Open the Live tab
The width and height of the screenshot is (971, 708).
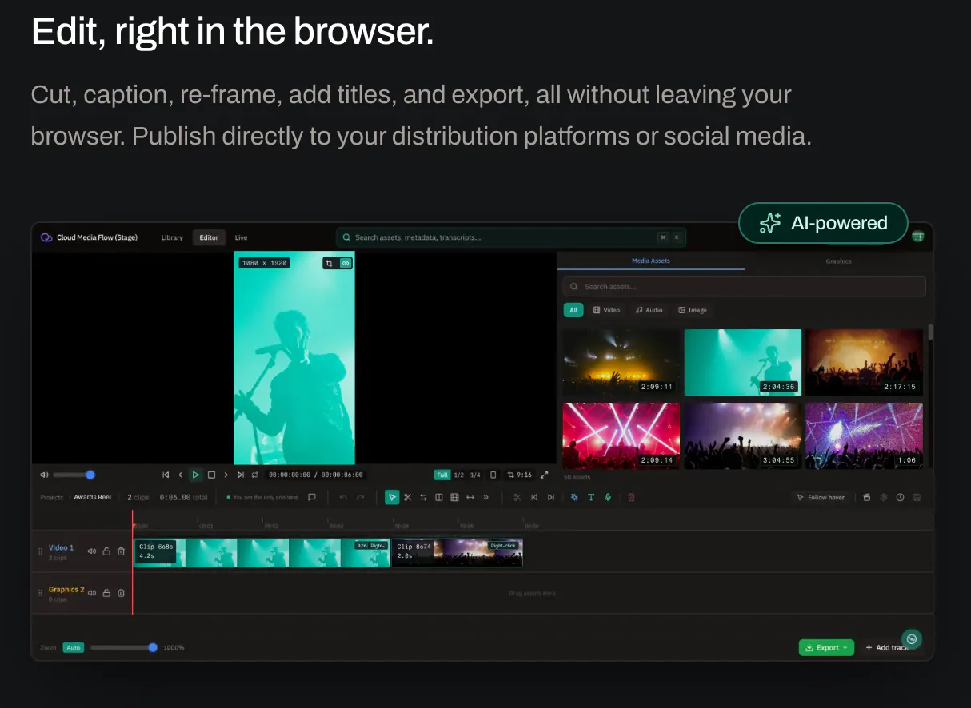(x=241, y=237)
